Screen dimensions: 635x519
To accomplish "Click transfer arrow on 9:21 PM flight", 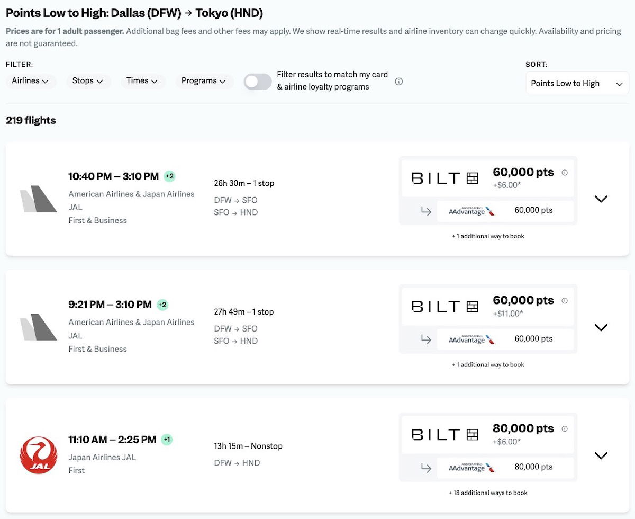I will tap(426, 339).
